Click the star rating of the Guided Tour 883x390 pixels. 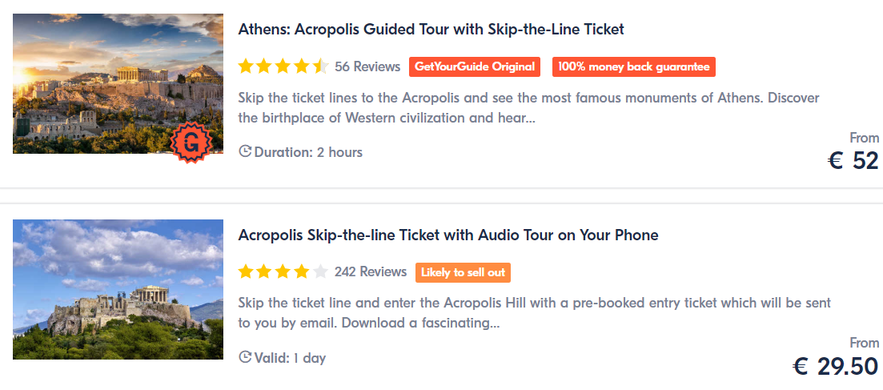click(283, 66)
